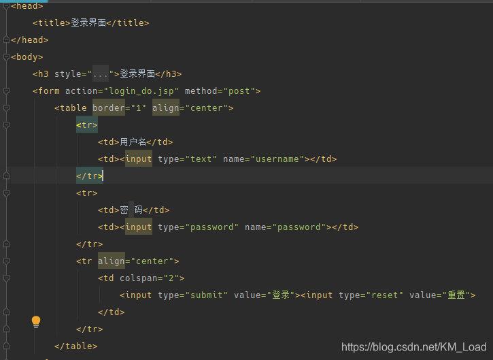Screen dimensions: 493x360
Task: Click the colspan="2" attribute
Action: [x=150, y=278]
